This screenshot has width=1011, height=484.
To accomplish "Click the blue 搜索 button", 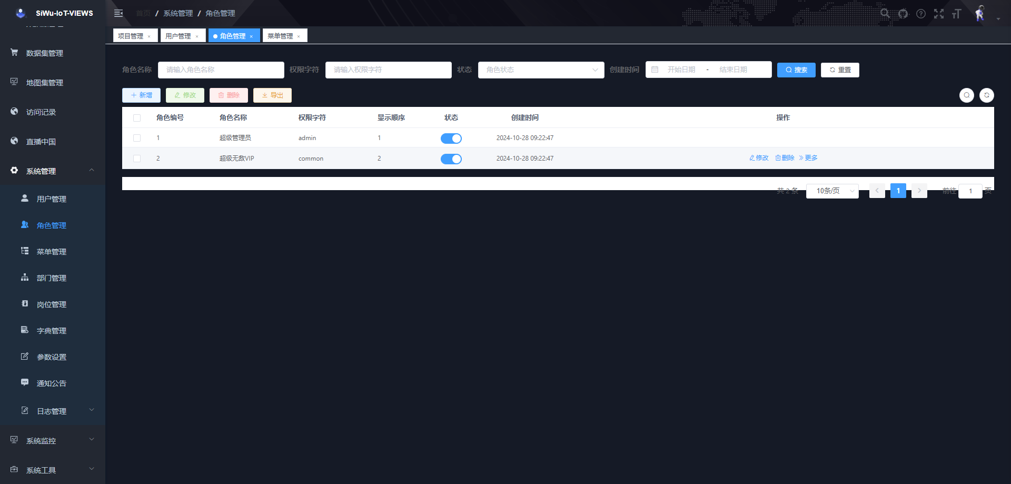I will coord(796,70).
